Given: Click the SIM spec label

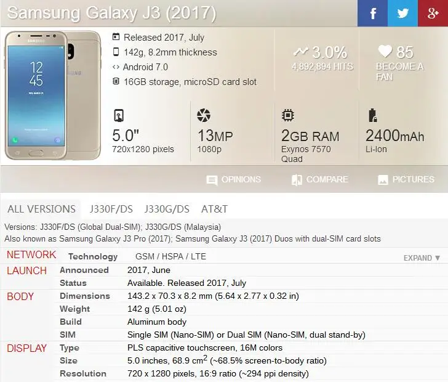Looking at the screenshot, I should (68, 335).
